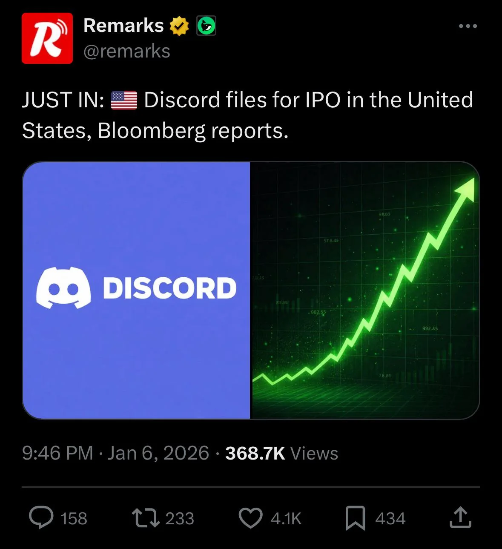Viewport: 502px width, 549px height.
Task: Like the tweet with the heart icon
Action: point(250,517)
